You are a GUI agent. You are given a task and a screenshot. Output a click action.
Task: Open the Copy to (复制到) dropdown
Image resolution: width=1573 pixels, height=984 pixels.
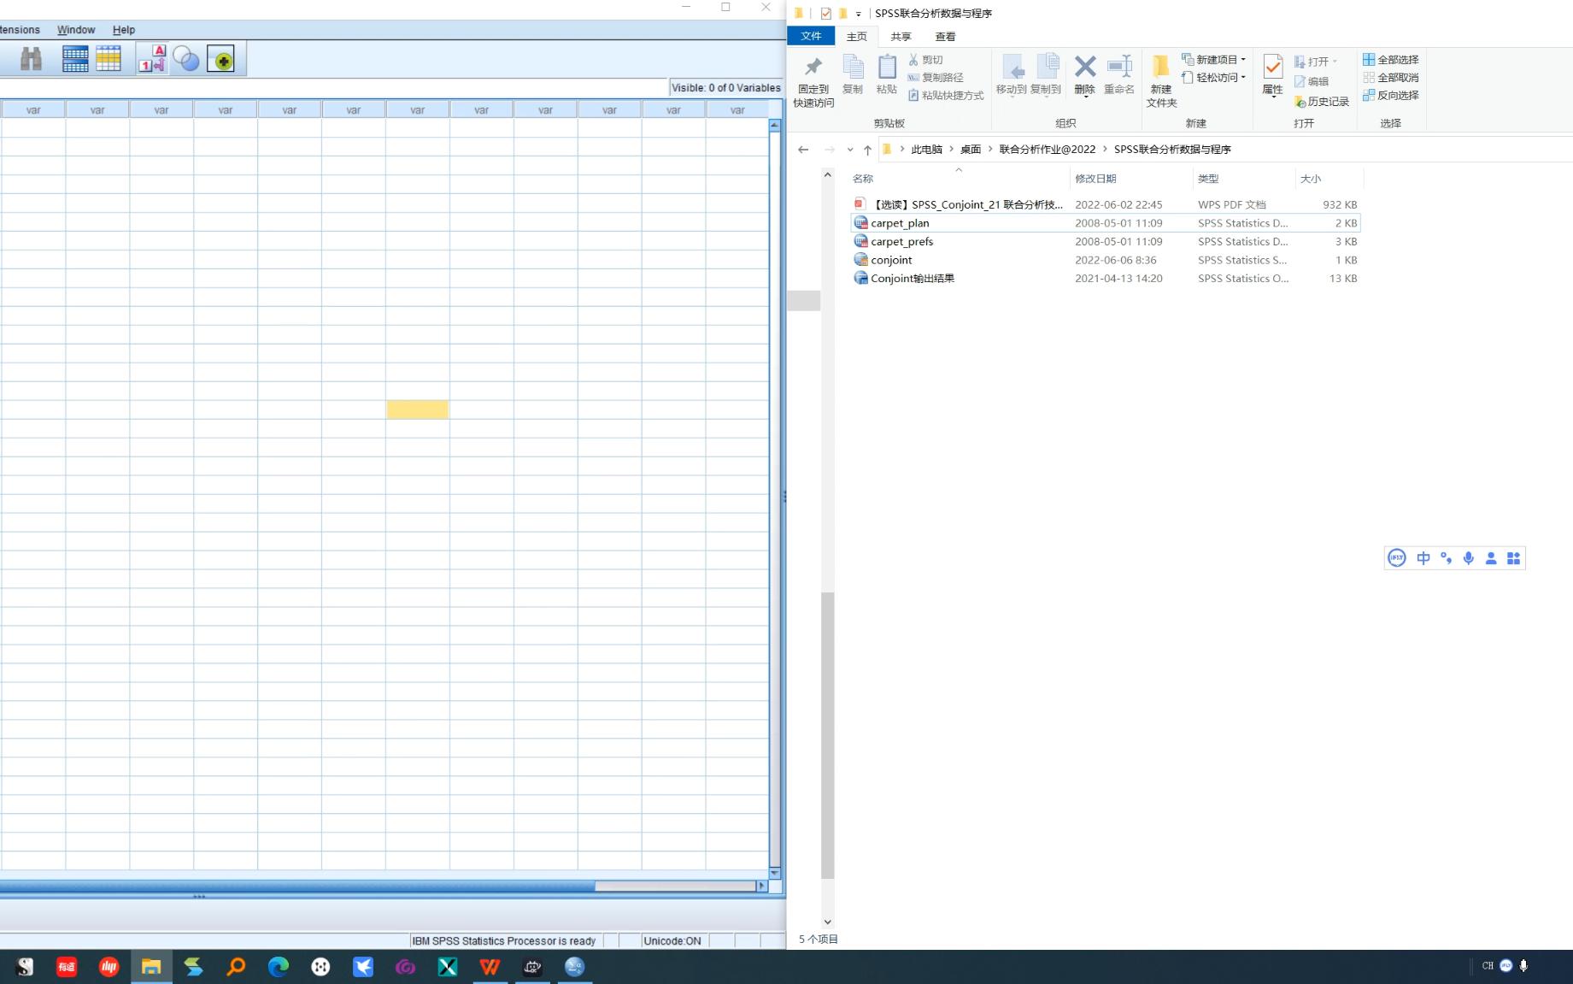coord(1046,75)
